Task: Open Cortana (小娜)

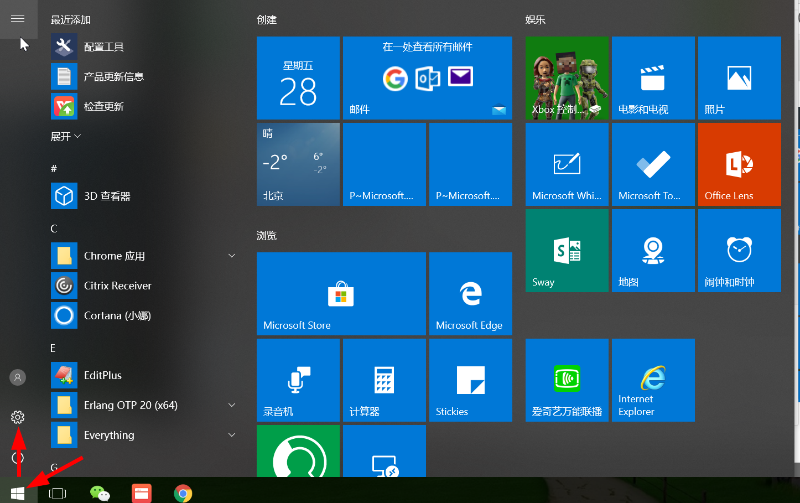Action: click(x=145, y=315)
